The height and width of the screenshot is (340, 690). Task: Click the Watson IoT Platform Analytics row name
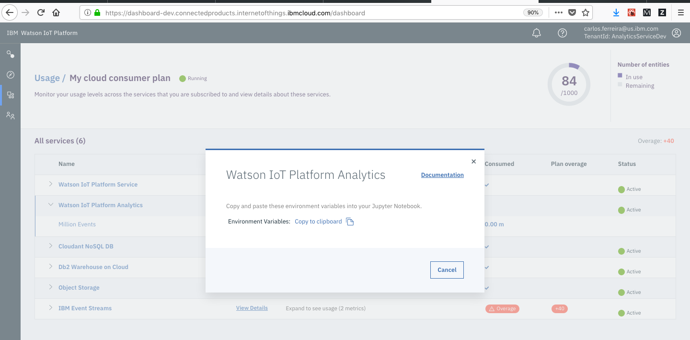click(x=101, y=205)
